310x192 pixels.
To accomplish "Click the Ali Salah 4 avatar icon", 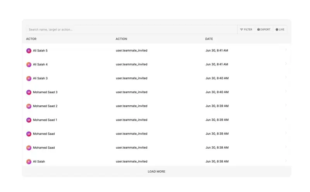I will [x=29, y=65].
